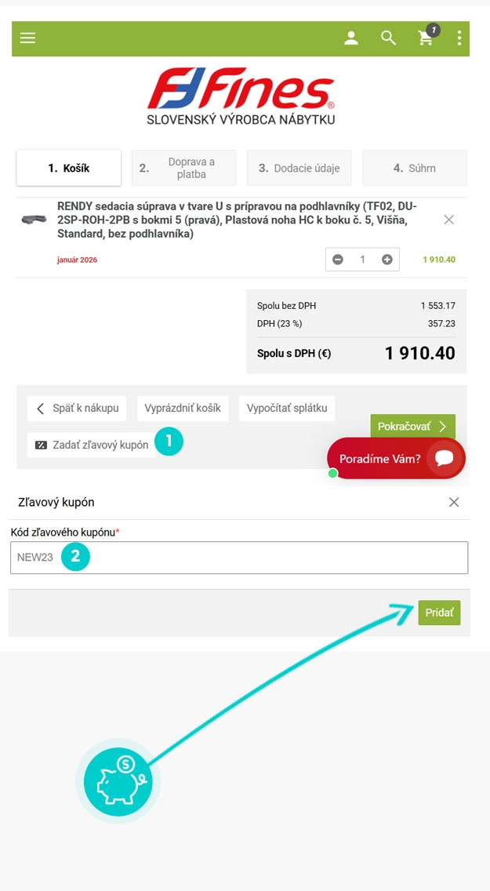The height and width of the screenshot is (891, 490).
Task: Open the three-dot more options menu
Action: [x=459, y=38]
